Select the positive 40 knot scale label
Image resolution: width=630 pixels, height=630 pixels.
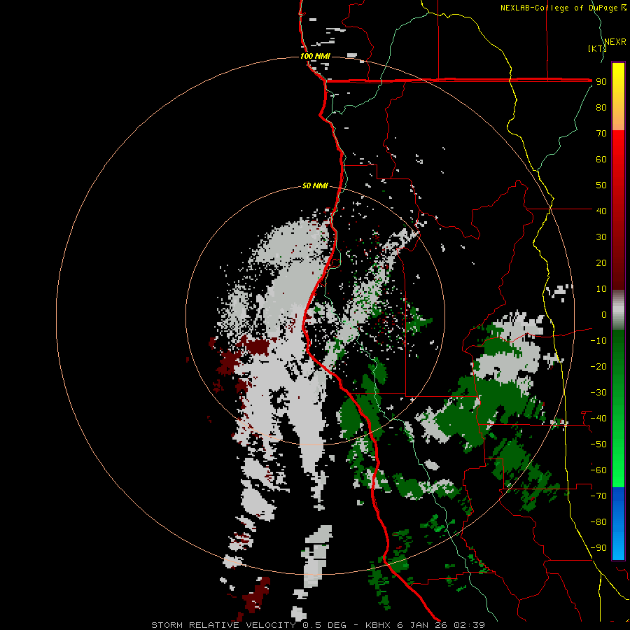601,211
